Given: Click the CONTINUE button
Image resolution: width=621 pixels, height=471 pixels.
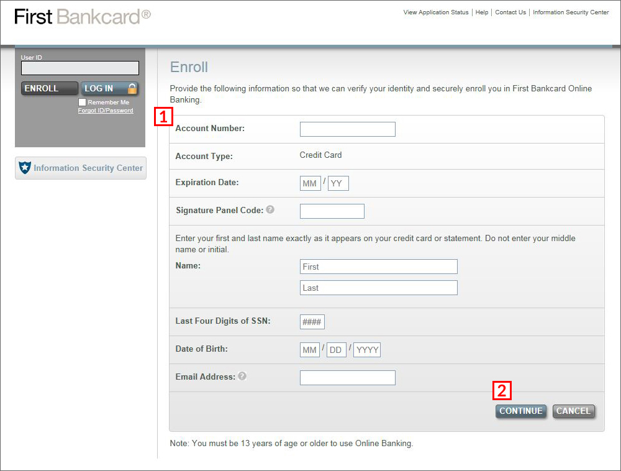Looking at the screenshot, I should [x=521, y=411].
